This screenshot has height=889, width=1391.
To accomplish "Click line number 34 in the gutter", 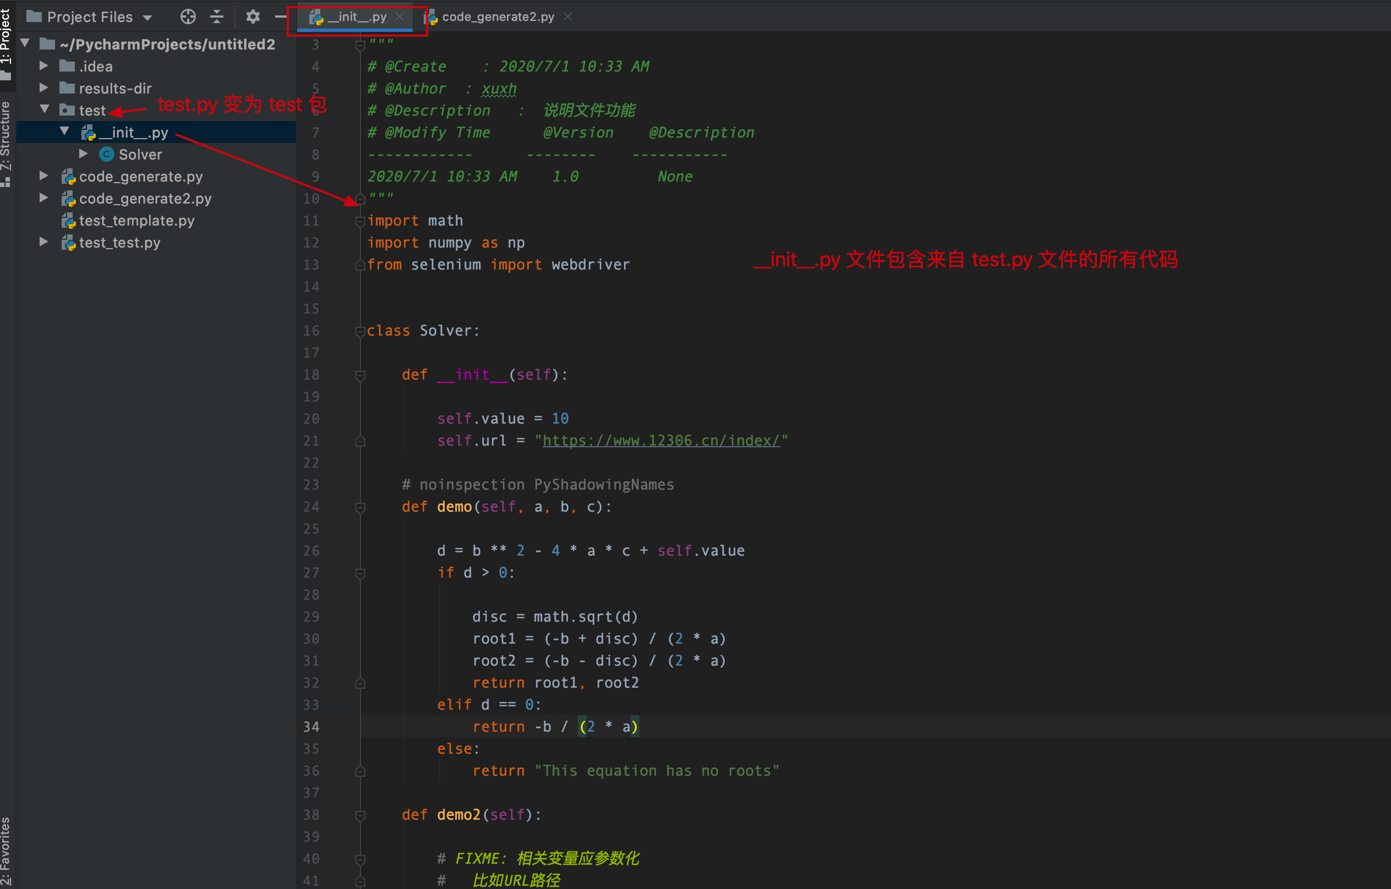I will coord(311,727).
